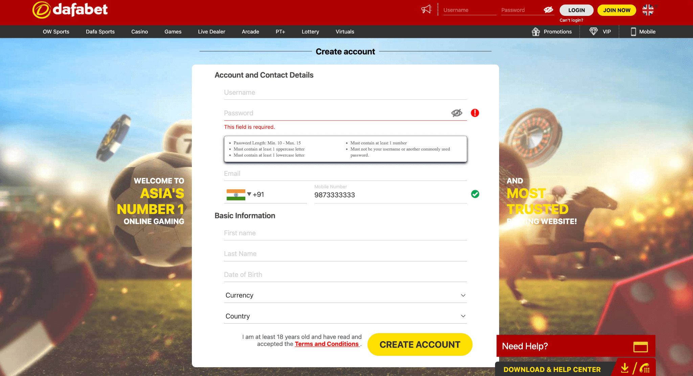
Task: Click the Dafabet logo
Action: point(70,10)
